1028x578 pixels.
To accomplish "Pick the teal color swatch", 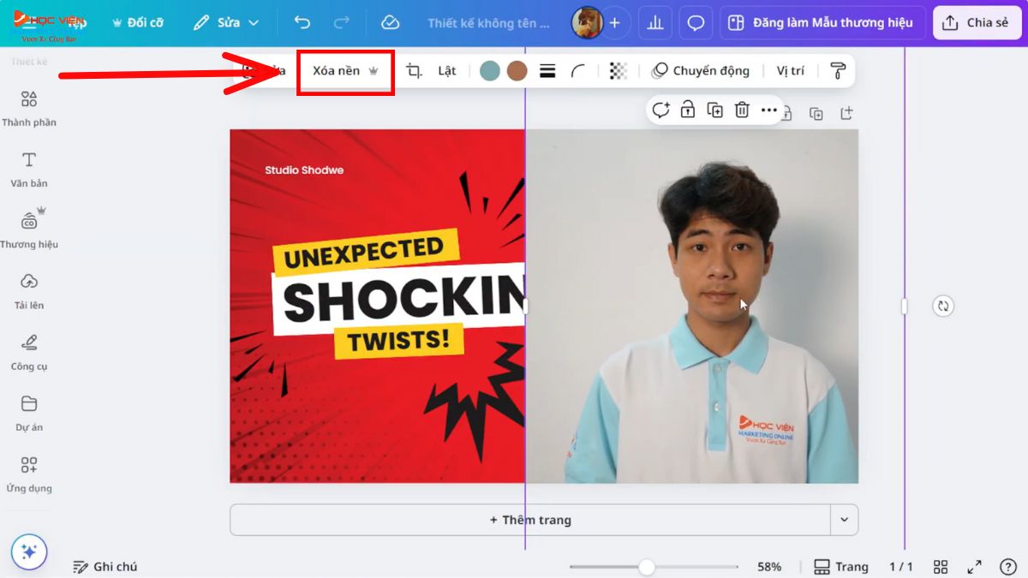I will click(490, 71).
